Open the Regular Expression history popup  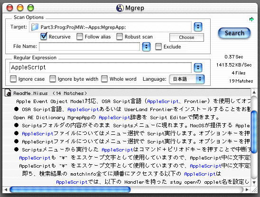coord(198,67)
